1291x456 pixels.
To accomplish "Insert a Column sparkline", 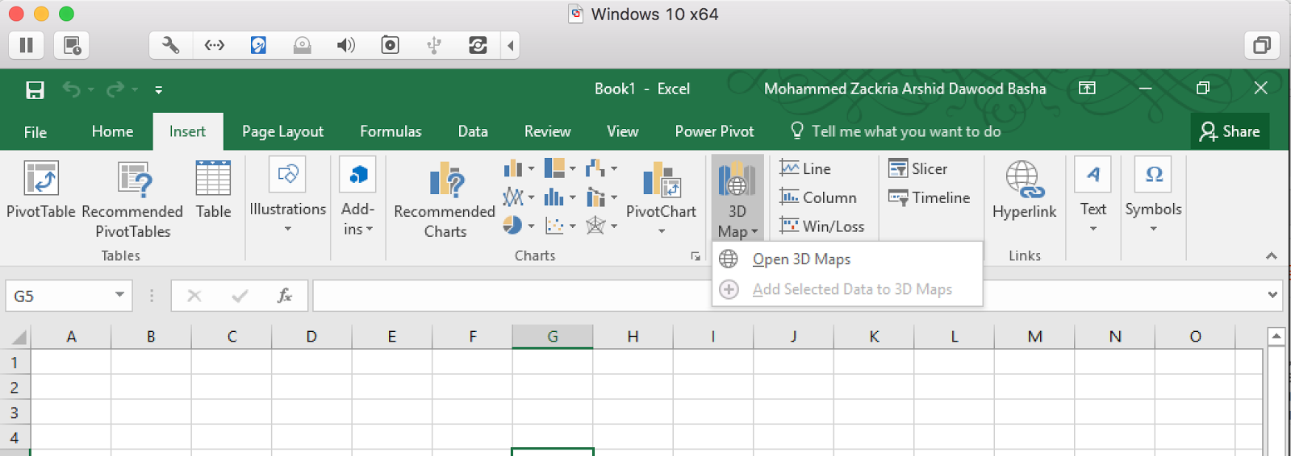I will click(x=818, y=197).
